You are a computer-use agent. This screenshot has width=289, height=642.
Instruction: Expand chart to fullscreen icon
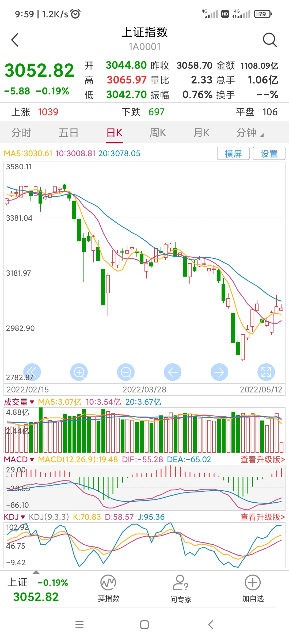(x=266, y=372)
